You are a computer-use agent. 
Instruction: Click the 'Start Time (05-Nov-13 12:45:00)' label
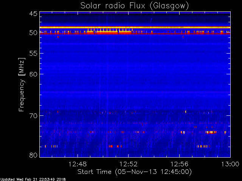pos(135,172)
